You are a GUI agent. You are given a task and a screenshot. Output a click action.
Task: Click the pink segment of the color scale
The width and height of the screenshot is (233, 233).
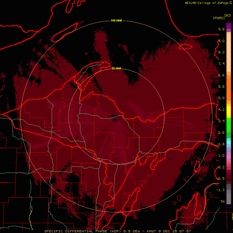click(x=229, y=157)
